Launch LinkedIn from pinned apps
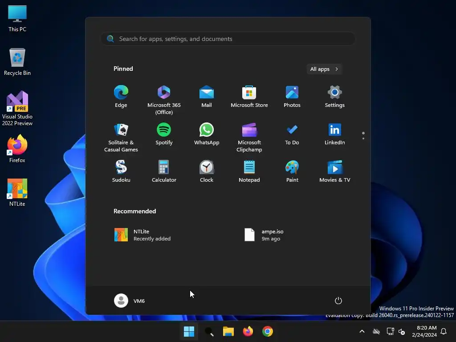The width and height of the screenshot is (456, 342). point(335,134)
